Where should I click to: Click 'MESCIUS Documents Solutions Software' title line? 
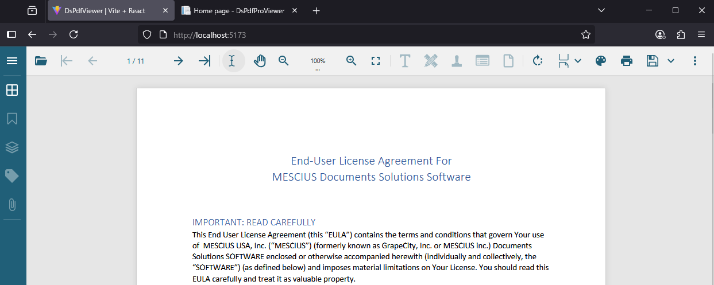371,177
